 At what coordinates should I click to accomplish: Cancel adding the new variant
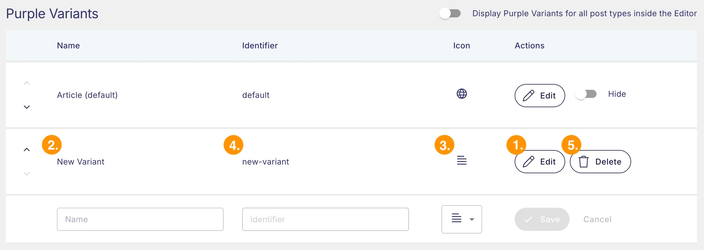tap(597, 219)
